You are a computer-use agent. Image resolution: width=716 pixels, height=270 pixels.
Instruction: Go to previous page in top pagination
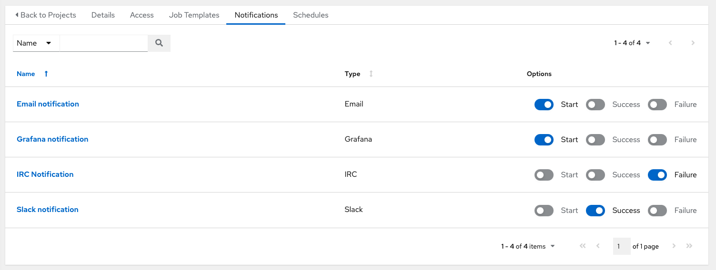click(x=670, y=43)
